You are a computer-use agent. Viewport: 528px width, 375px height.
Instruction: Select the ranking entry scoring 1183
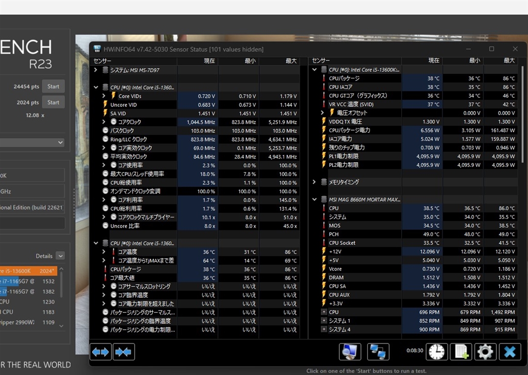tap(29, 312)
